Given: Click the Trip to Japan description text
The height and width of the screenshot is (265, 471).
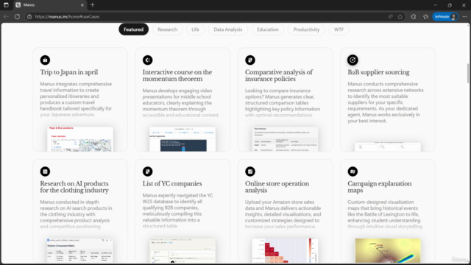Looking at the screenshot, I should pyautogui.click(x=76, y=99).
